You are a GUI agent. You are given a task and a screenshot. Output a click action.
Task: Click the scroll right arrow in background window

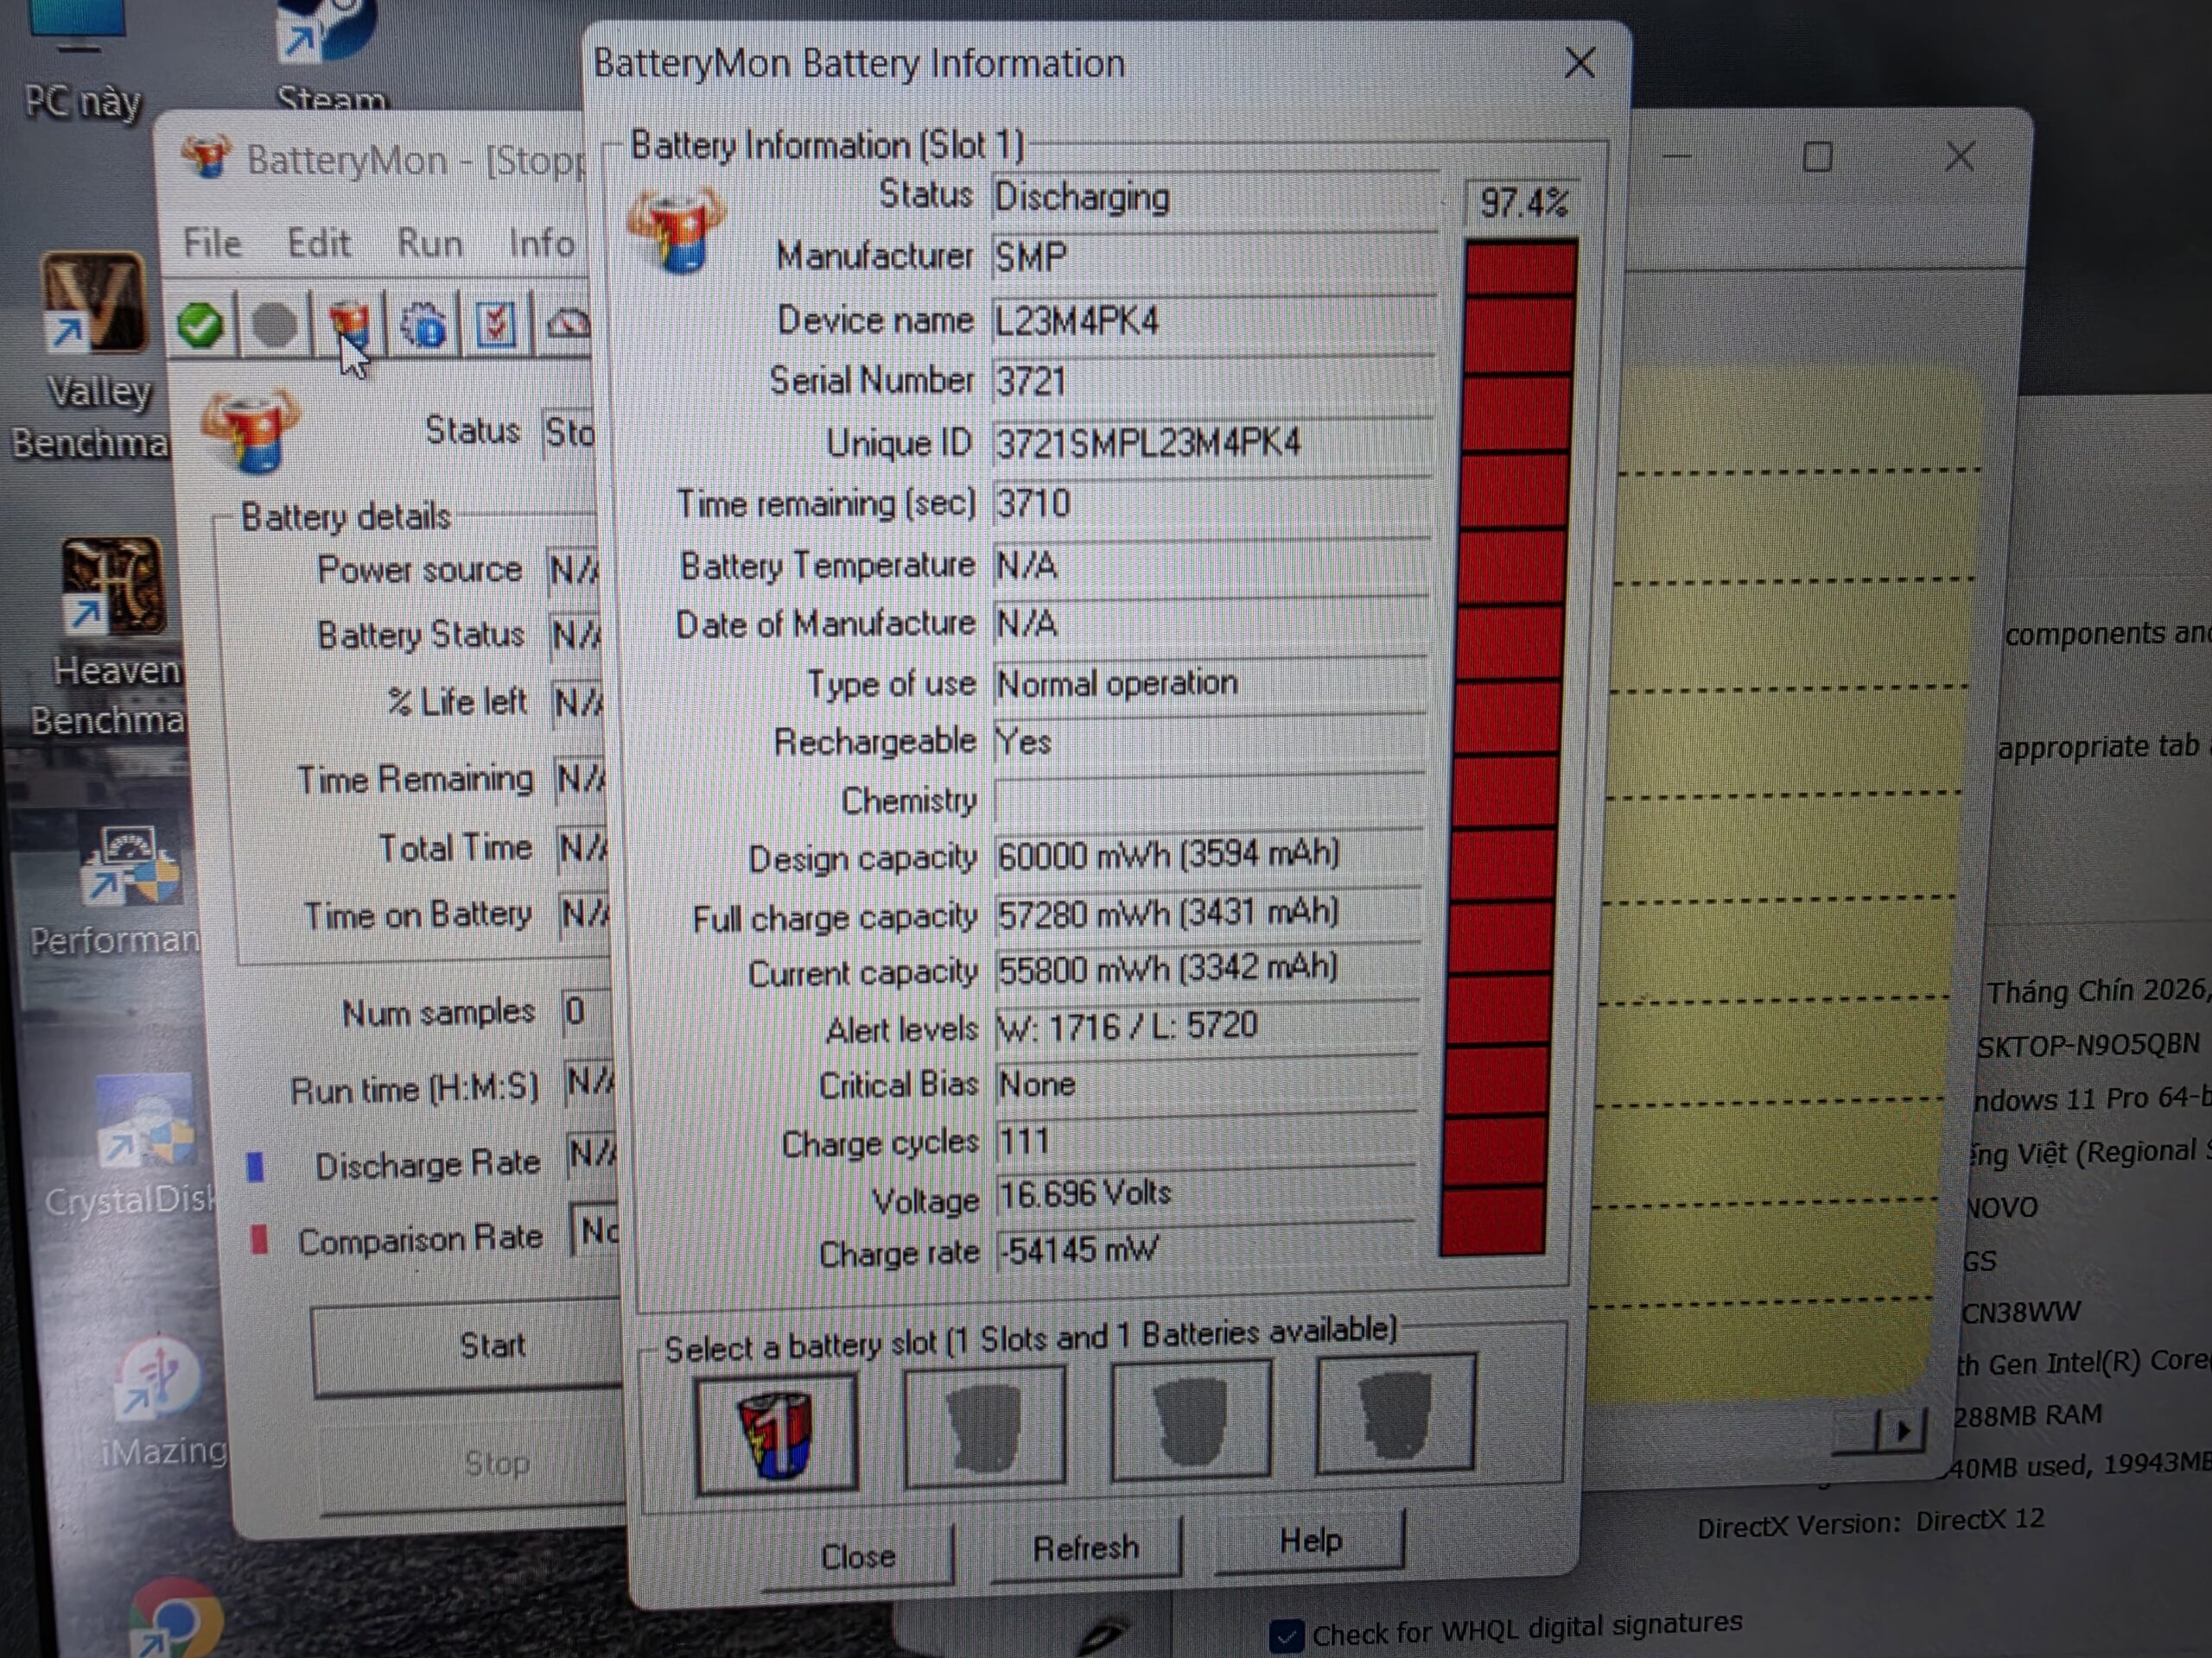1903,1430
